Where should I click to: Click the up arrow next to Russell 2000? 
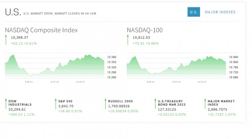105,104
